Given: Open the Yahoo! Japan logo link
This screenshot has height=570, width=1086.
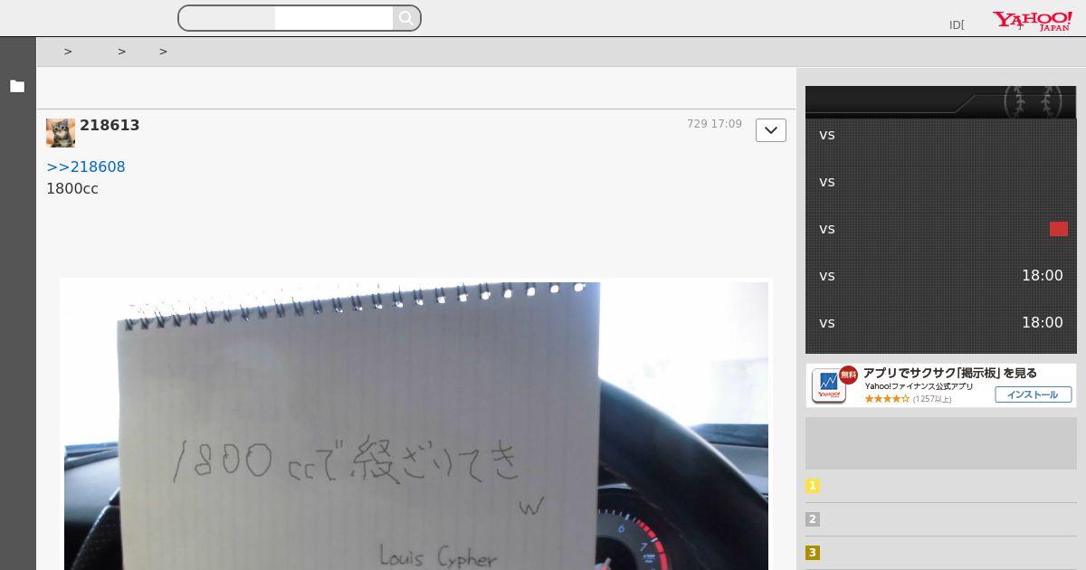Looking at the screenshot, I should pos(1033,21).
